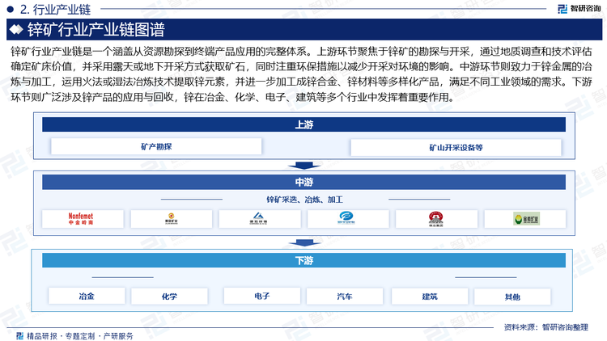Click the 锌矿采选、冶炼、加工 label
This screenshot has width=607, height=341.
click(304, 200)
